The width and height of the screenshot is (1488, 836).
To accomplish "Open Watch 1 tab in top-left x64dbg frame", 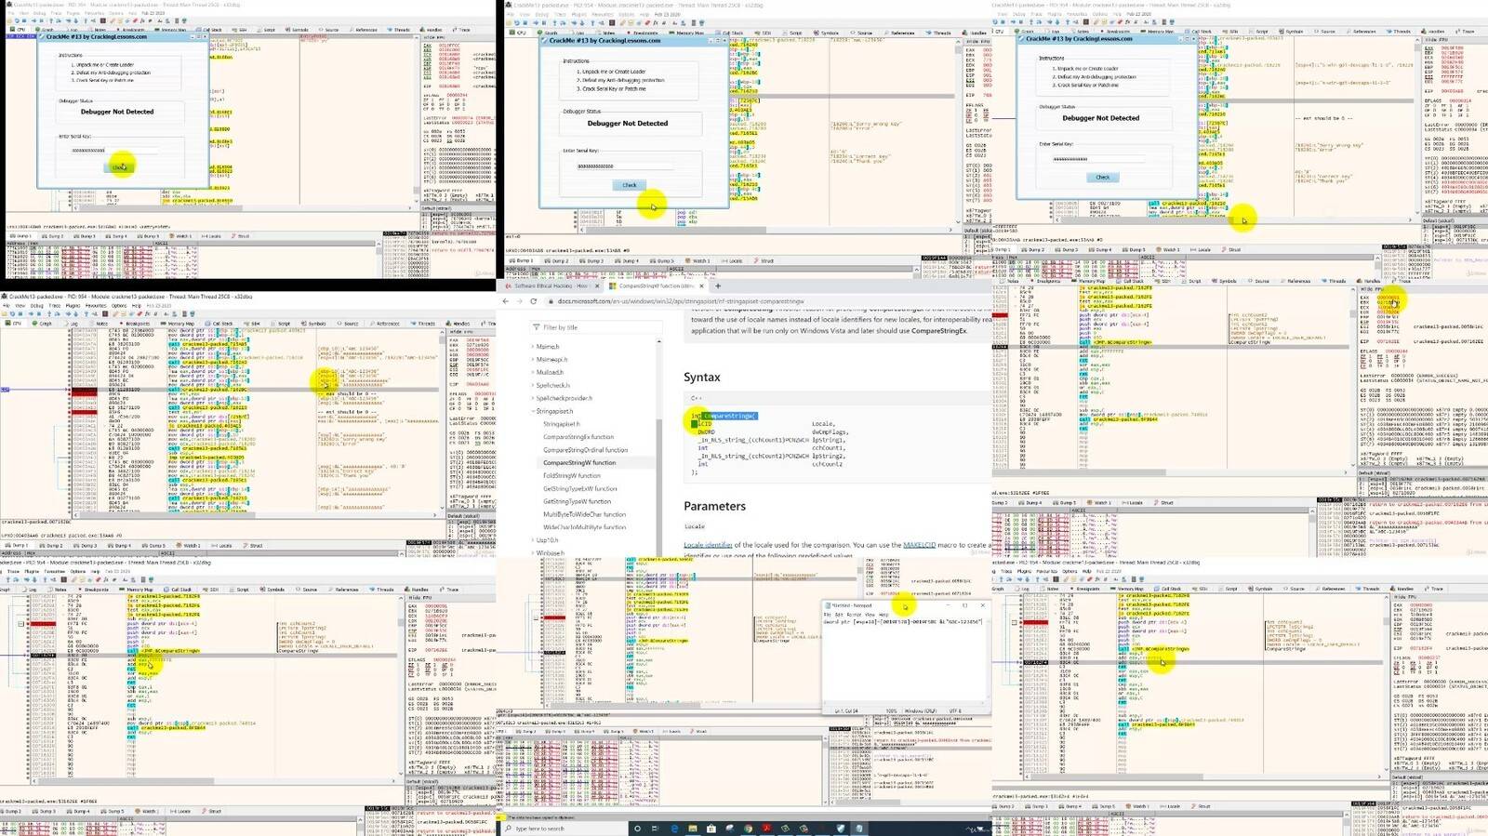I will point(179,236).
